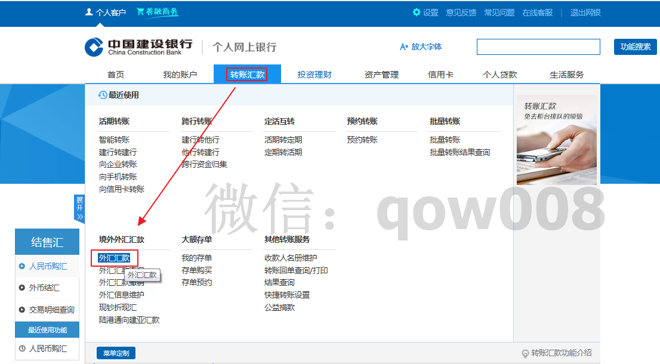Click the 放大字体 enlarge font link
Screen dimensions: 660x364
pos(421,47)
